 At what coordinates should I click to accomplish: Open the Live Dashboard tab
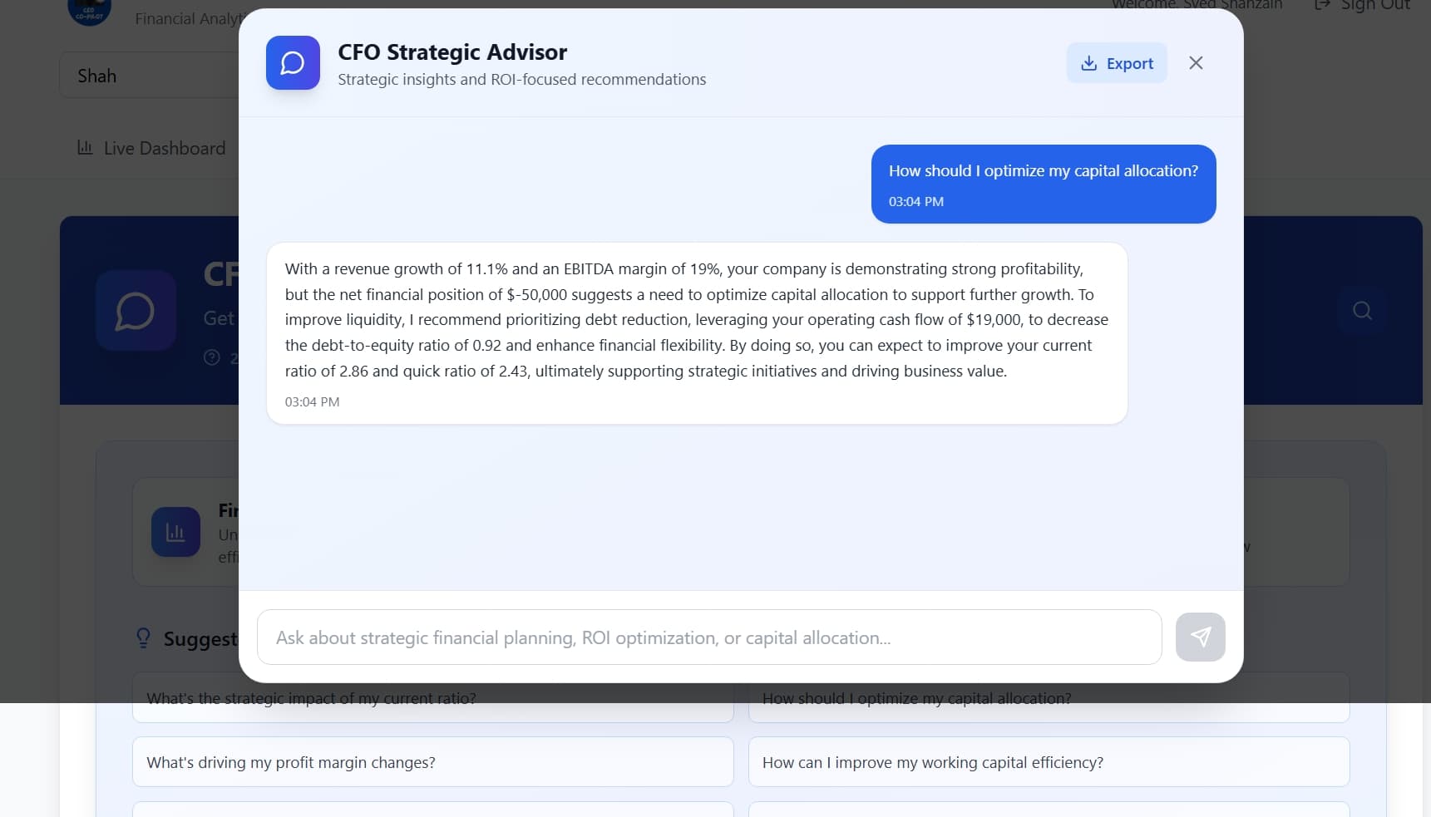[x=151, y=148]
